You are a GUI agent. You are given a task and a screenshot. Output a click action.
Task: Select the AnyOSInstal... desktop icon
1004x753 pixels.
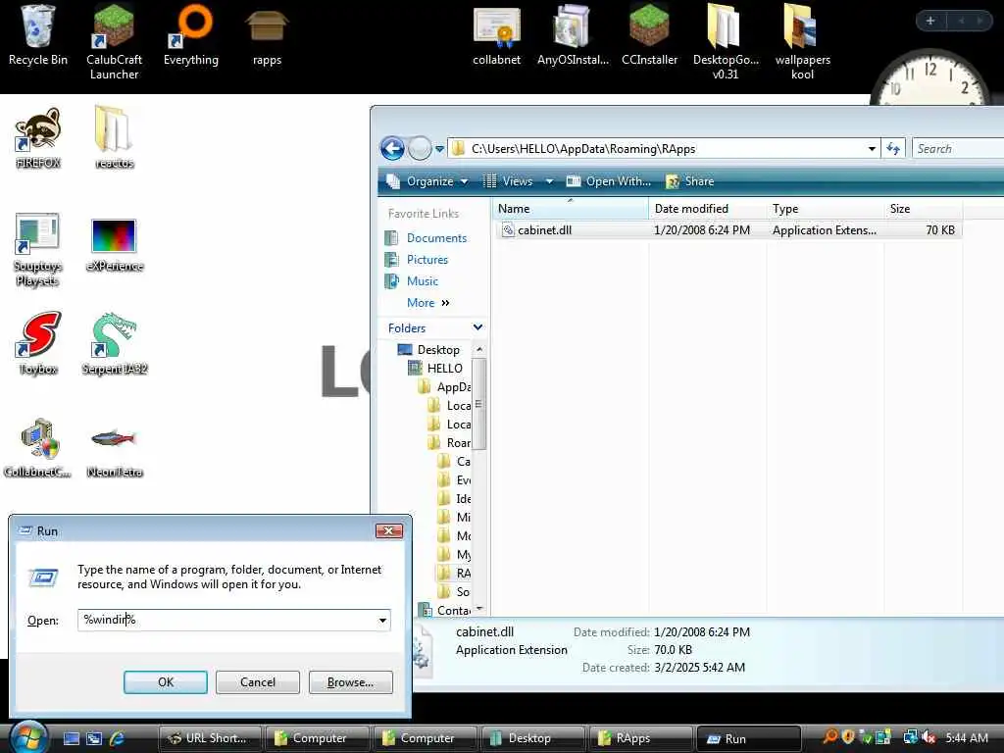click(x=573, y=35)
